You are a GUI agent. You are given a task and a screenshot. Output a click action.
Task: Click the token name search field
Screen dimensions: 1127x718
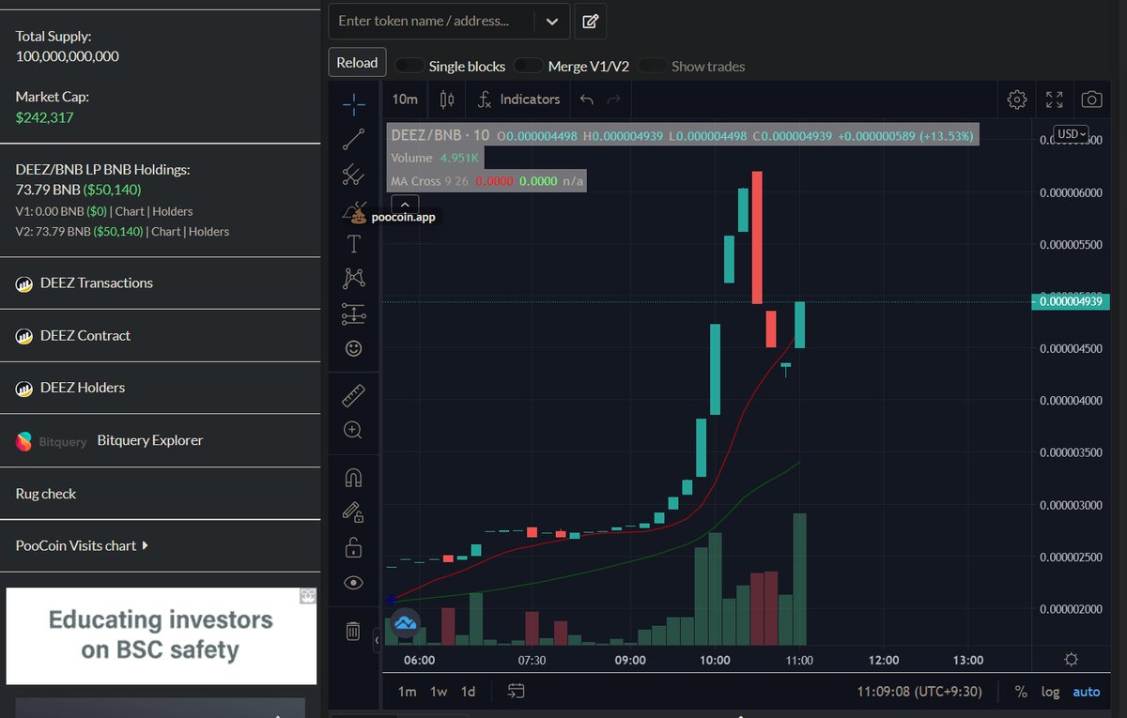tap(432, 21)
